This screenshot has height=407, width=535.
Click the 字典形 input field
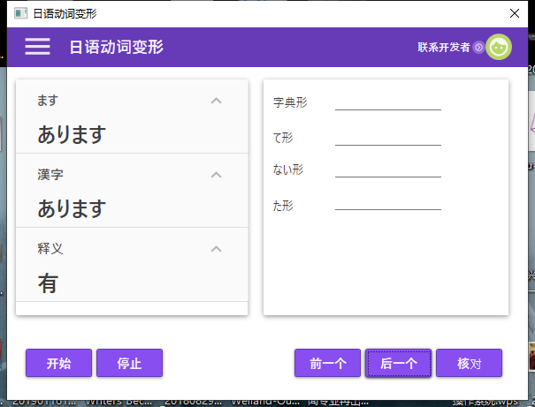(x=388, y=103)
